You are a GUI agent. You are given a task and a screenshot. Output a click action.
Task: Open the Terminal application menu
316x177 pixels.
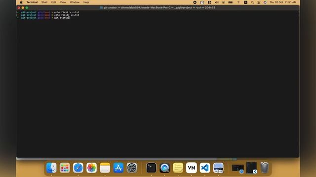(32, 2)
